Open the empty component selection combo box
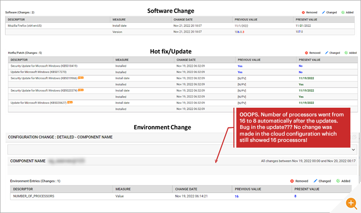 (x=182, y=150)
